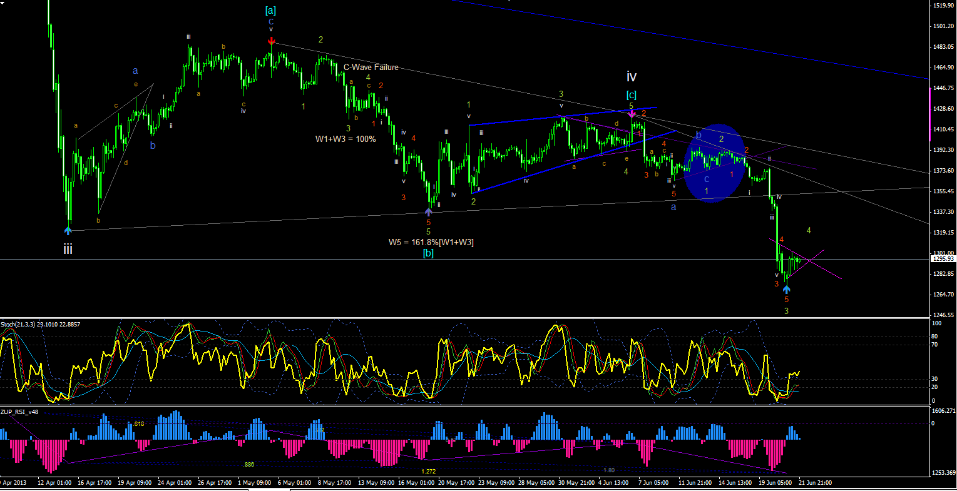Click the "30 May 21:00" time label

pos(575,483)
